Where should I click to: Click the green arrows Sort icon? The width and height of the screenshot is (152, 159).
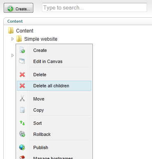pos(22,123)
